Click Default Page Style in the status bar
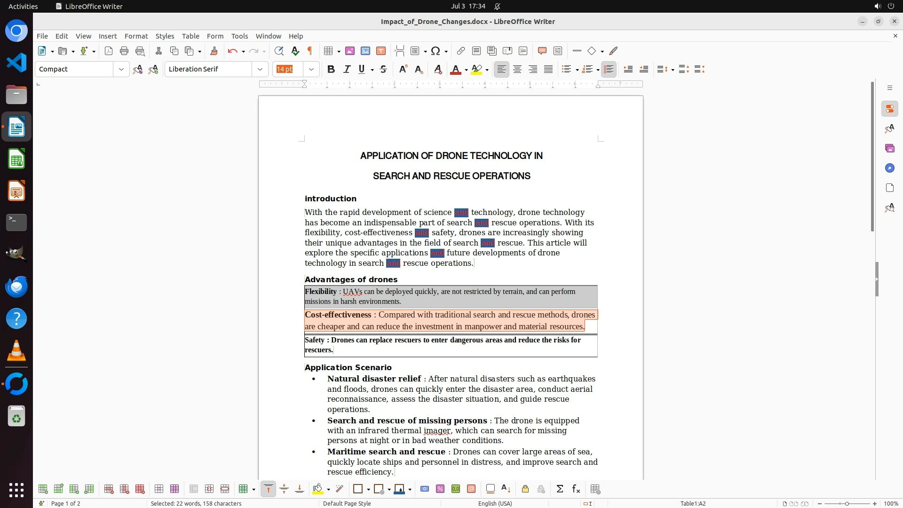 (x=347, y=503)
